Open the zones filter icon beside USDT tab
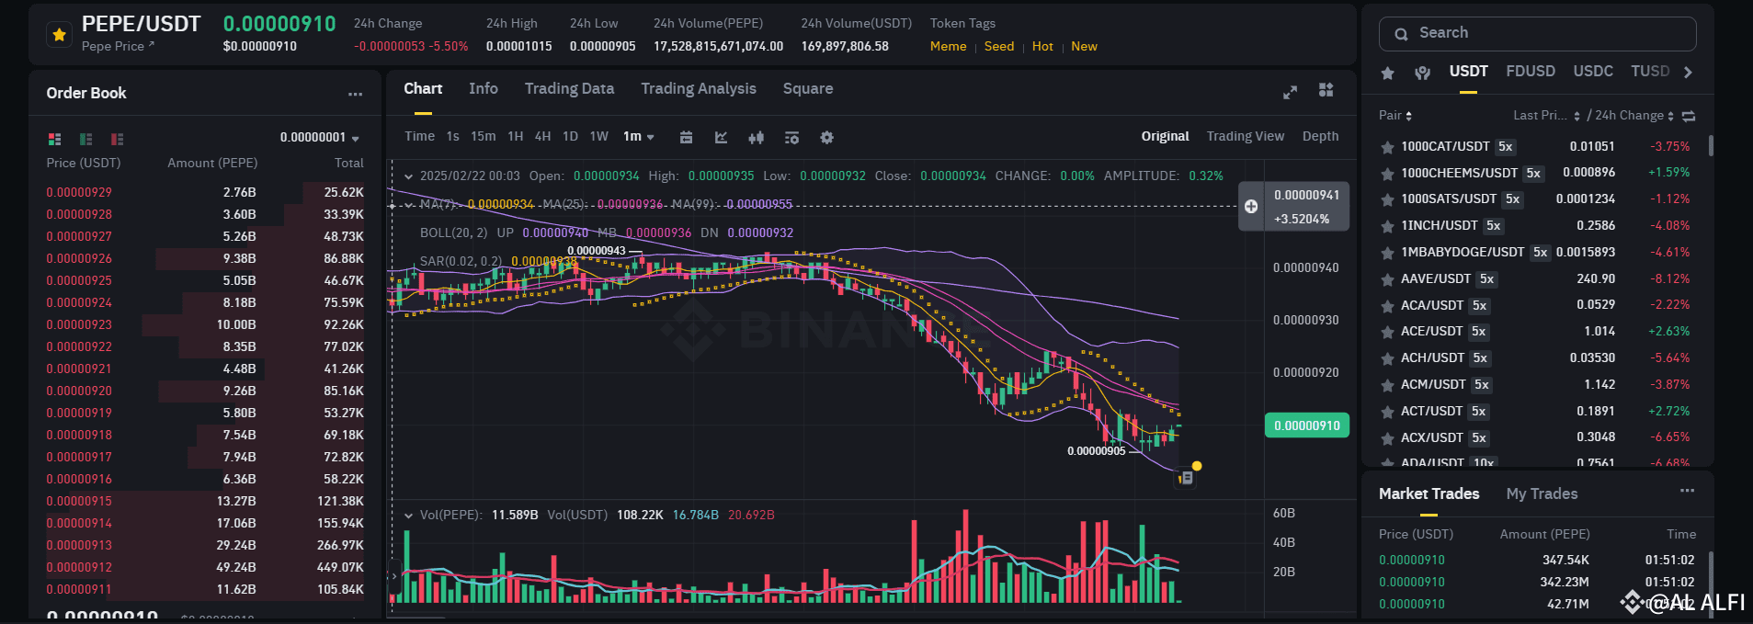This screenshot has width=1753, height=624. [x=1422, y=73]
